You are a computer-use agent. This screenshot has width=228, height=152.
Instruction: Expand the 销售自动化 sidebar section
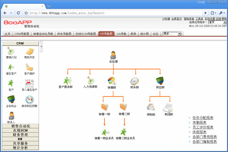coord(20,126)
